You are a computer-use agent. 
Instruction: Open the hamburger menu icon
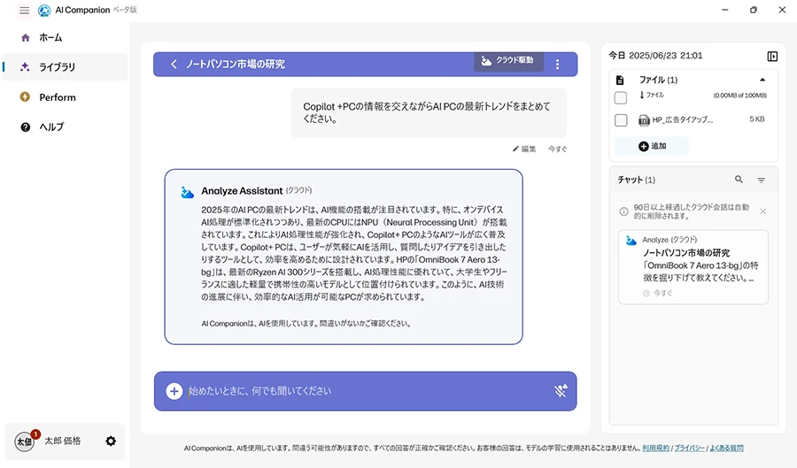click(24, 10)
